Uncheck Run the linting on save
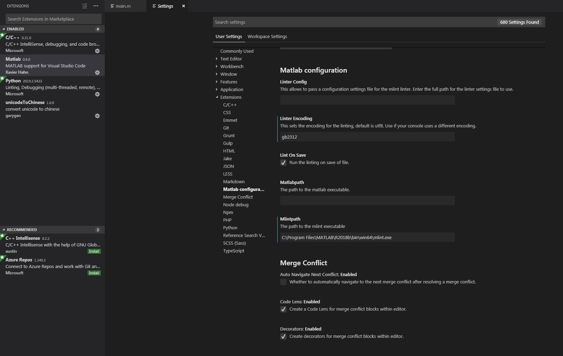 point(283,163)
